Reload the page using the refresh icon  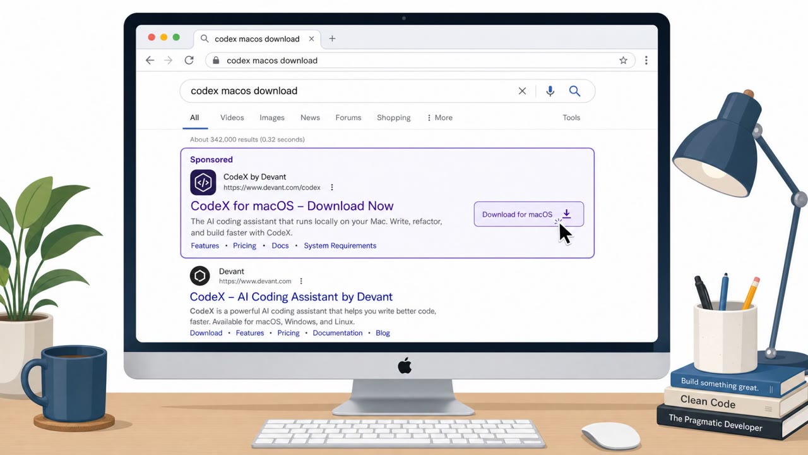[189, 61]
